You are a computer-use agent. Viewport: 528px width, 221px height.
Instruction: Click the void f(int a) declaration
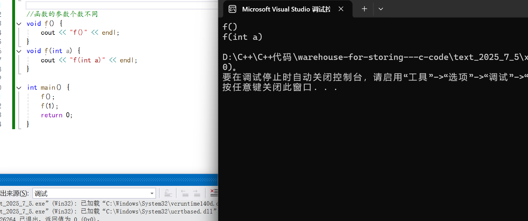coord(53,51)
